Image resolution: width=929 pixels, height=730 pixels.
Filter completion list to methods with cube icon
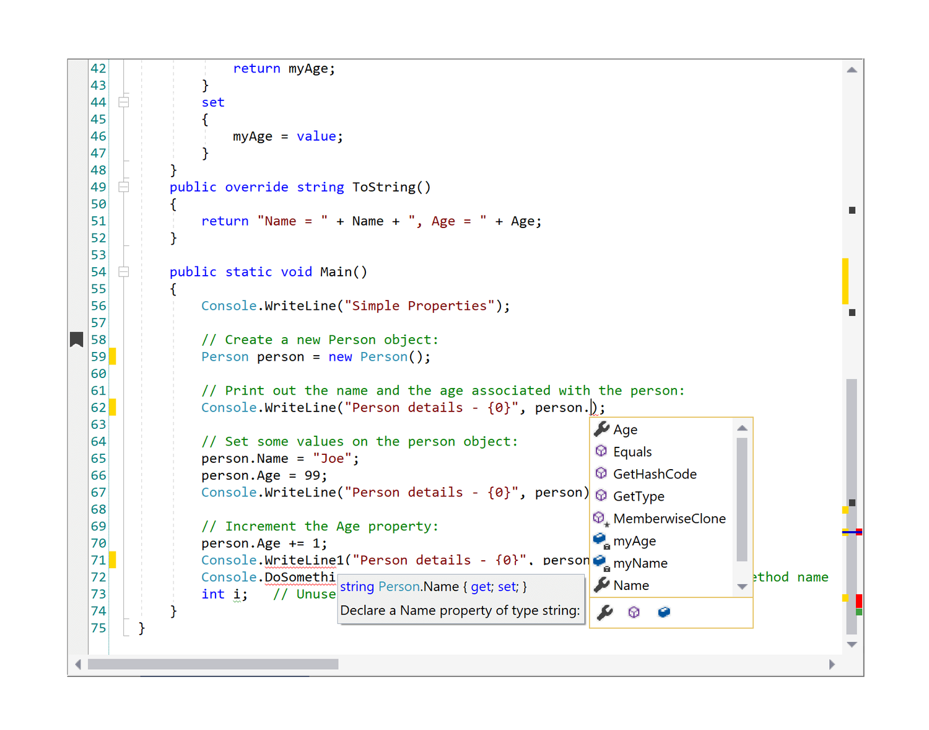(x=634, y=612)
